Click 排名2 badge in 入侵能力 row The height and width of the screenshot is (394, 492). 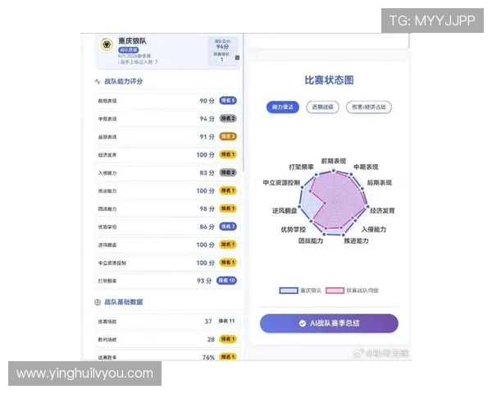tap(228, 172)
